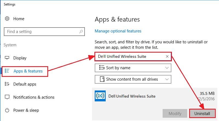
Task: Click the Default apps icon
Action: 7,84
